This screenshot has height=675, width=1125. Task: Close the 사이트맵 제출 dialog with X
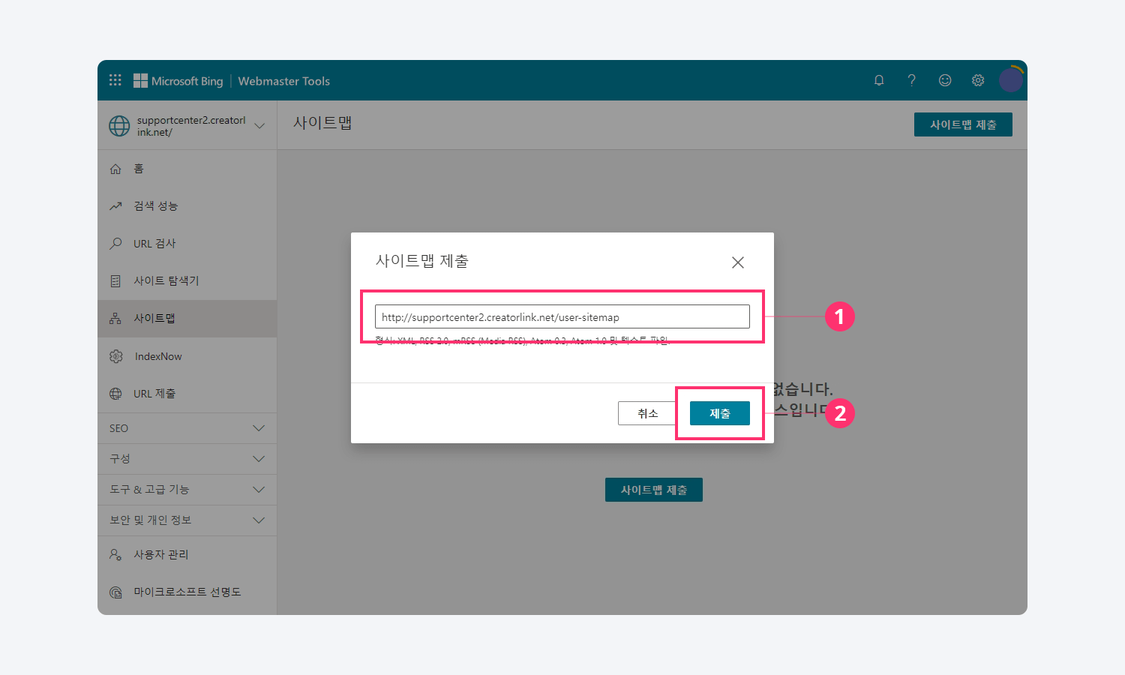point(738,262)
